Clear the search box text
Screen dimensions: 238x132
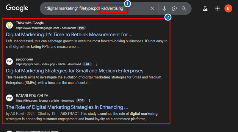tap(152, 9)
